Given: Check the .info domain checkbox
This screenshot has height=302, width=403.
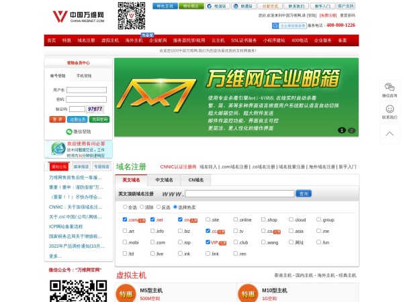Looking at the screenshot, I should point(152,231).
